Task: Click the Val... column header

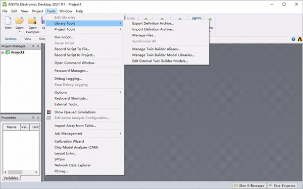Action: 25,127
